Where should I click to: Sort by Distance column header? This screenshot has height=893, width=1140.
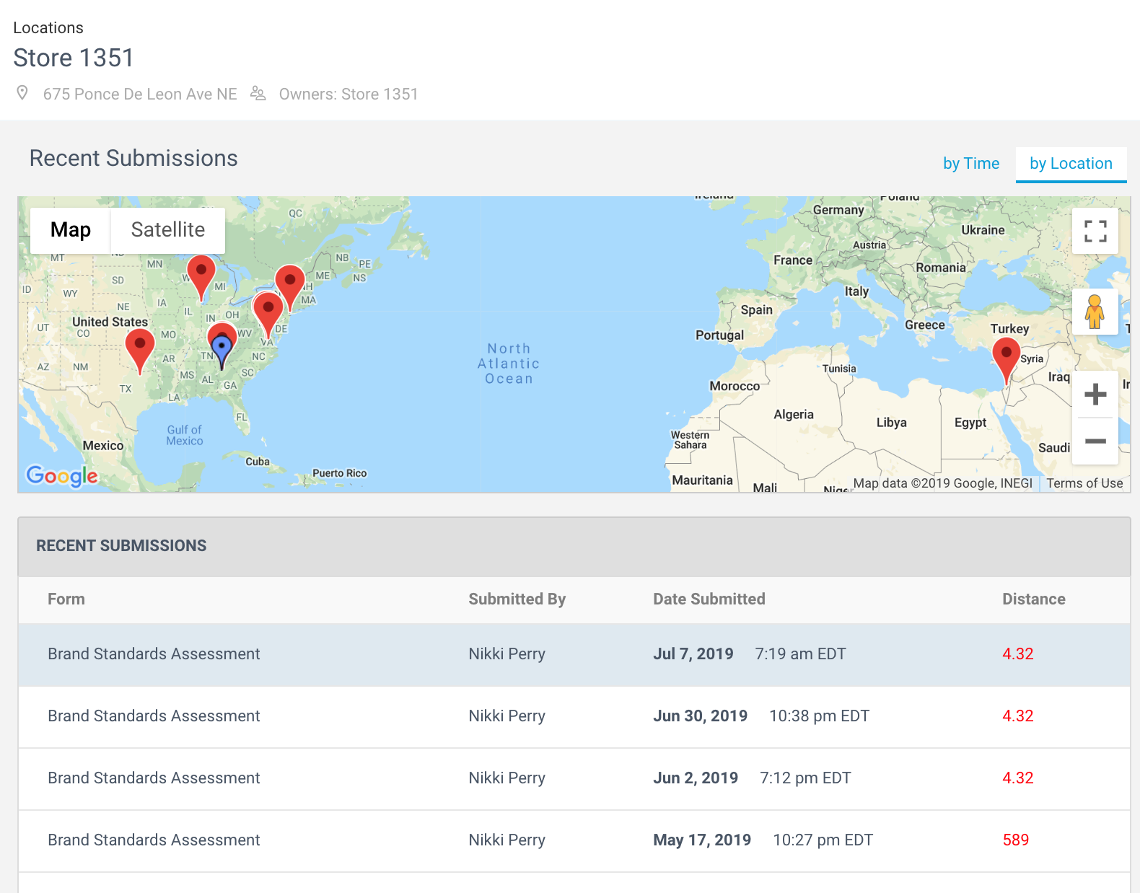pos(1033,599)
